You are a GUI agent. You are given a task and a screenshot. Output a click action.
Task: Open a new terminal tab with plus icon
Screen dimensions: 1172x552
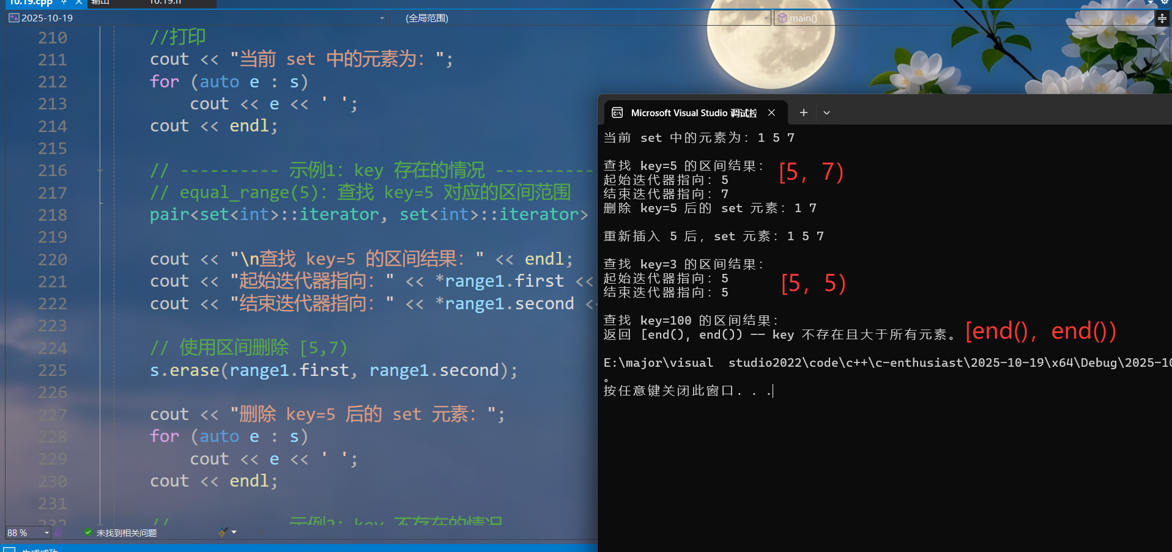803,112
